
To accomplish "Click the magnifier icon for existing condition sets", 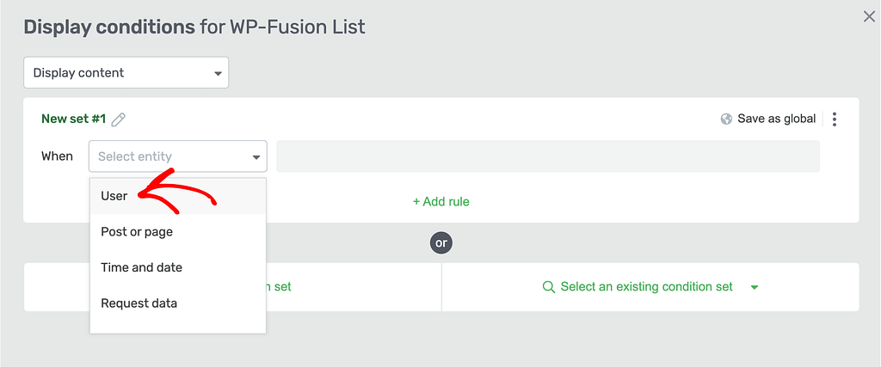I will 549,287.
